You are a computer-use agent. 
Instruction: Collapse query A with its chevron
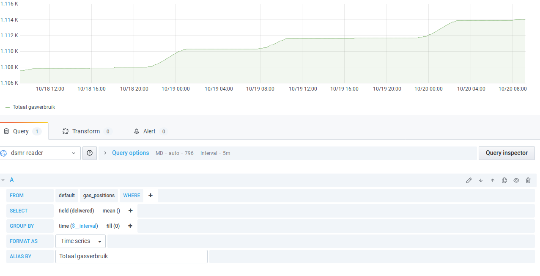(x=4, y=179)
